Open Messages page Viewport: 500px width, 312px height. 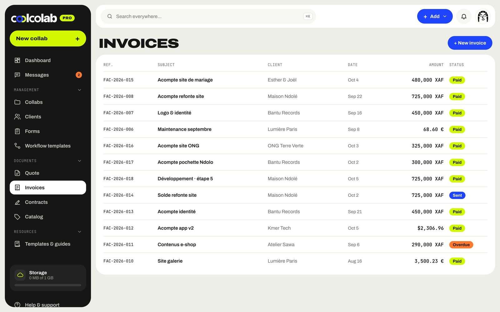tap(48, 75)
